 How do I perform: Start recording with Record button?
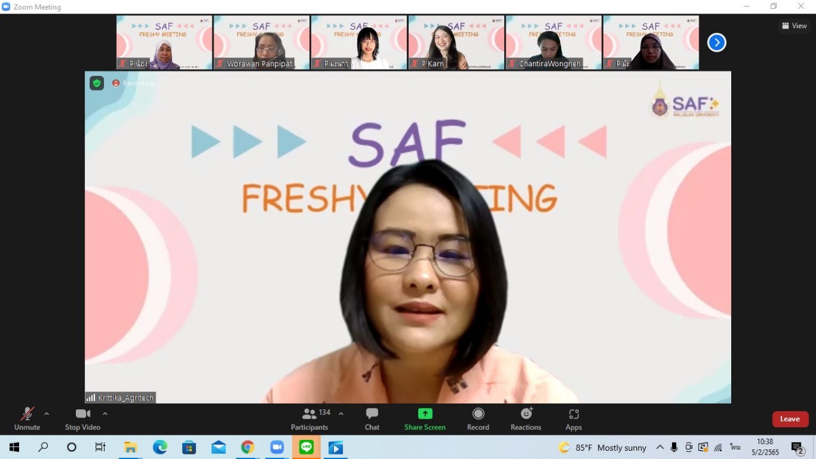(x=477, y=419)
